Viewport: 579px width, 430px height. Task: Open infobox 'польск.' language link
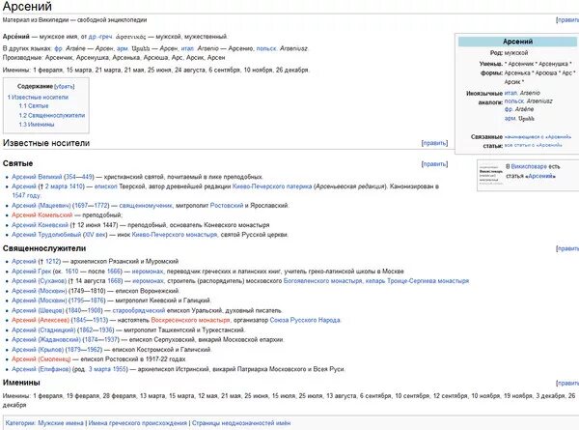514,101
